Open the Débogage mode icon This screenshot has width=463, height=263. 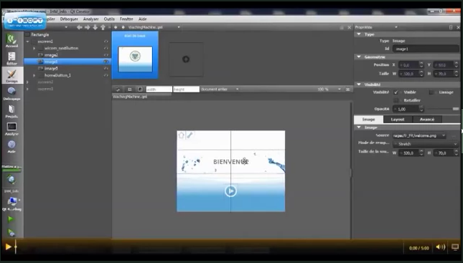point(11,93)
